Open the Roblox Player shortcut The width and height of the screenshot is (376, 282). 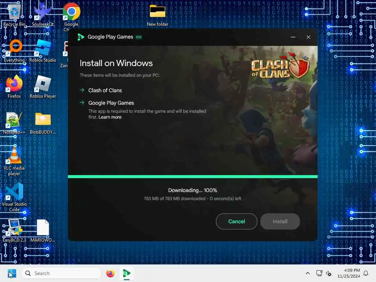(x=43, y=86)
